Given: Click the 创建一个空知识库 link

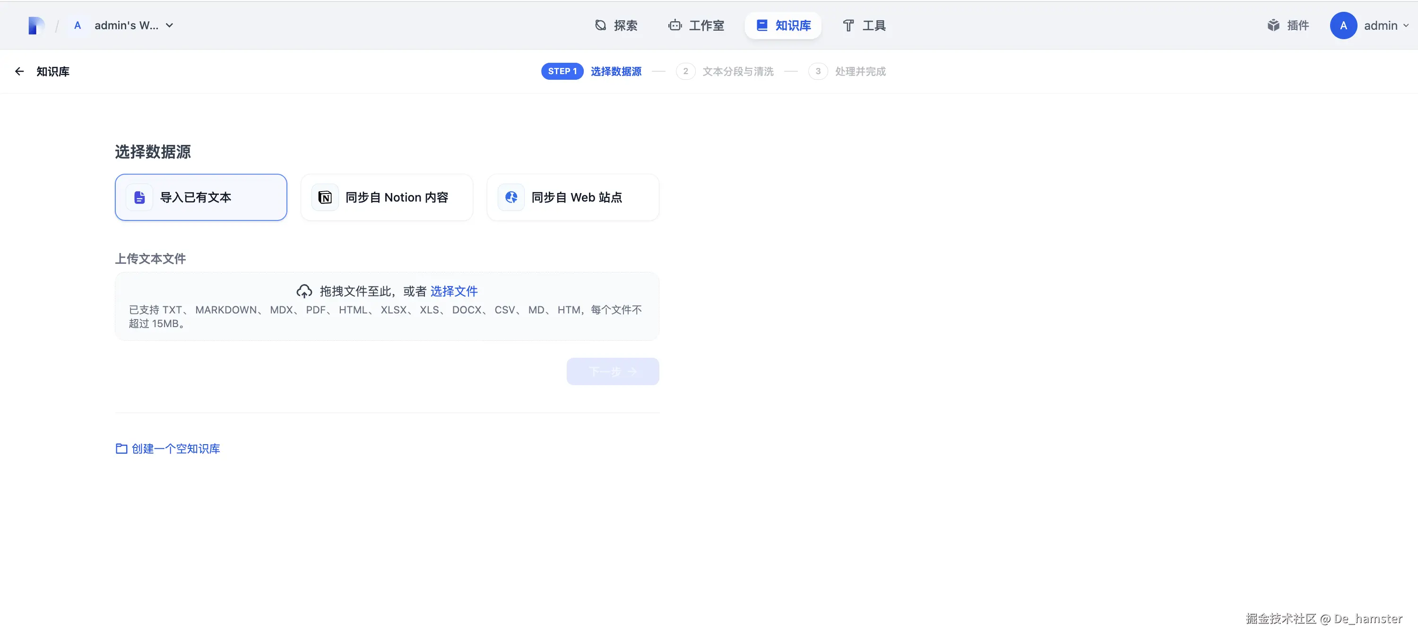Looking at the screenshot, I should (175, 448).
